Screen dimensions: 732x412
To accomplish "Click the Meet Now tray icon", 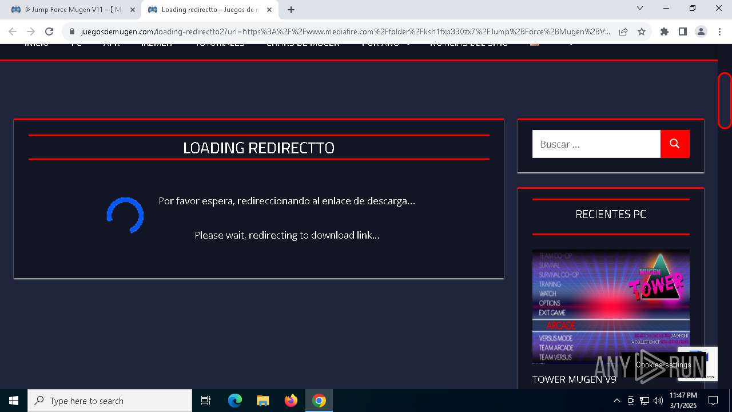I will click(x=631, y=401).
